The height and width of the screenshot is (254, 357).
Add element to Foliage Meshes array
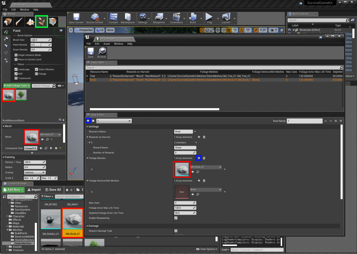pos(199,158)
